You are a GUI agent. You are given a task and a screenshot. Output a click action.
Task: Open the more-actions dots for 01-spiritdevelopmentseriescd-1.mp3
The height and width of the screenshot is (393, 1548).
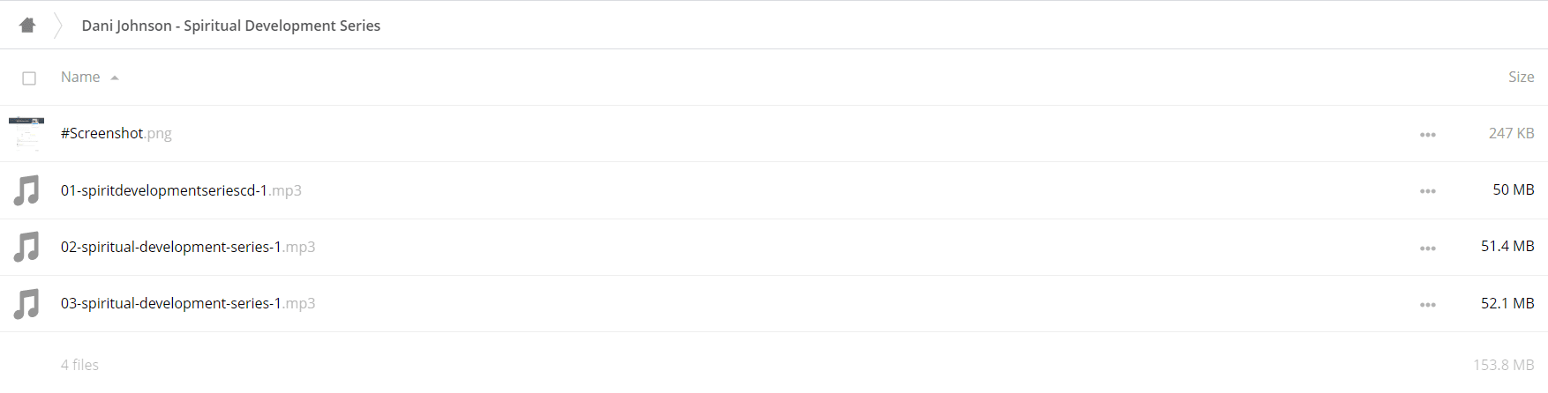[x=1427, y=191]
